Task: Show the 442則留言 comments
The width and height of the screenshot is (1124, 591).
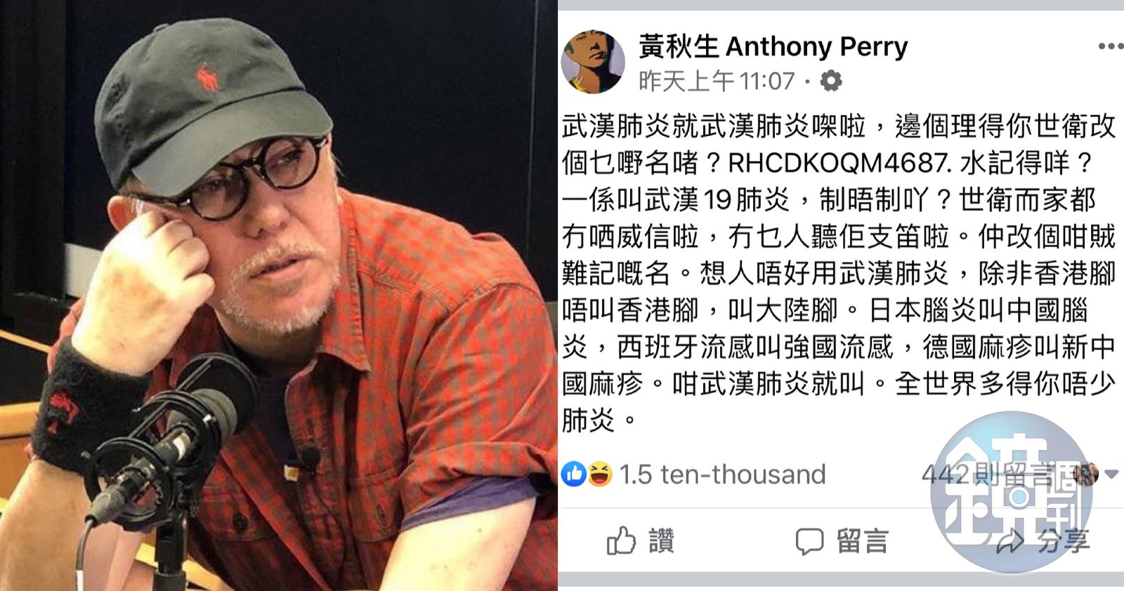Action: click(x=996, y=474)
